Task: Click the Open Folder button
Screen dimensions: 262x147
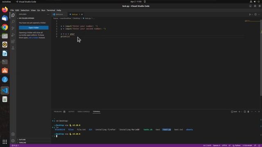Action: click(x=34, y=28)
